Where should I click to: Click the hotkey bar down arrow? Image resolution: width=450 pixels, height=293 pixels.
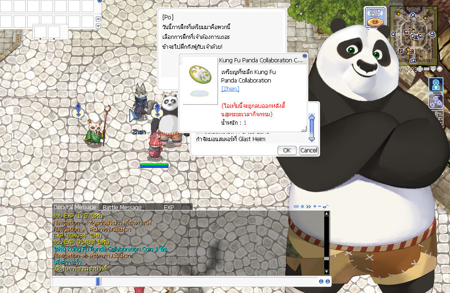98,26
